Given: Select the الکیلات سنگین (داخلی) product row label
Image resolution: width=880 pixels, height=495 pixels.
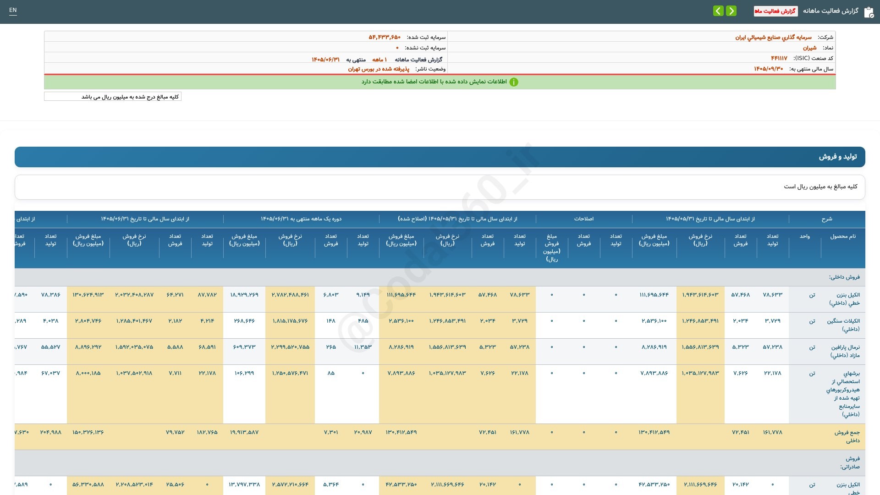Looking at the screenshot, I should click(843, 325).
